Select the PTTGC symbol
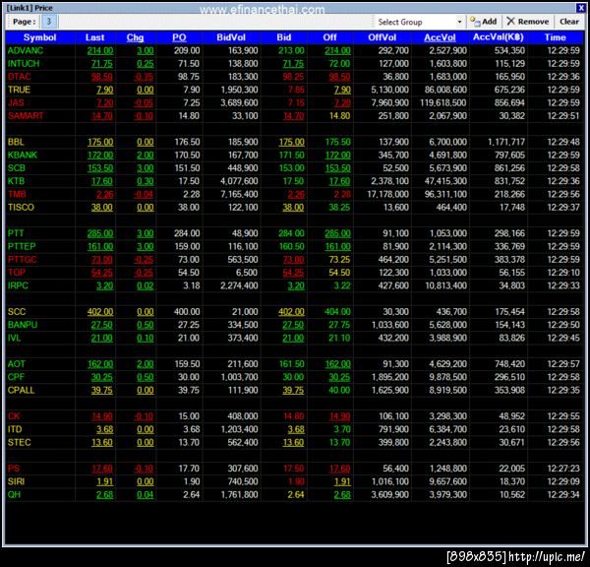This screenshot has width=590, height=567. [x=23, y=260]
